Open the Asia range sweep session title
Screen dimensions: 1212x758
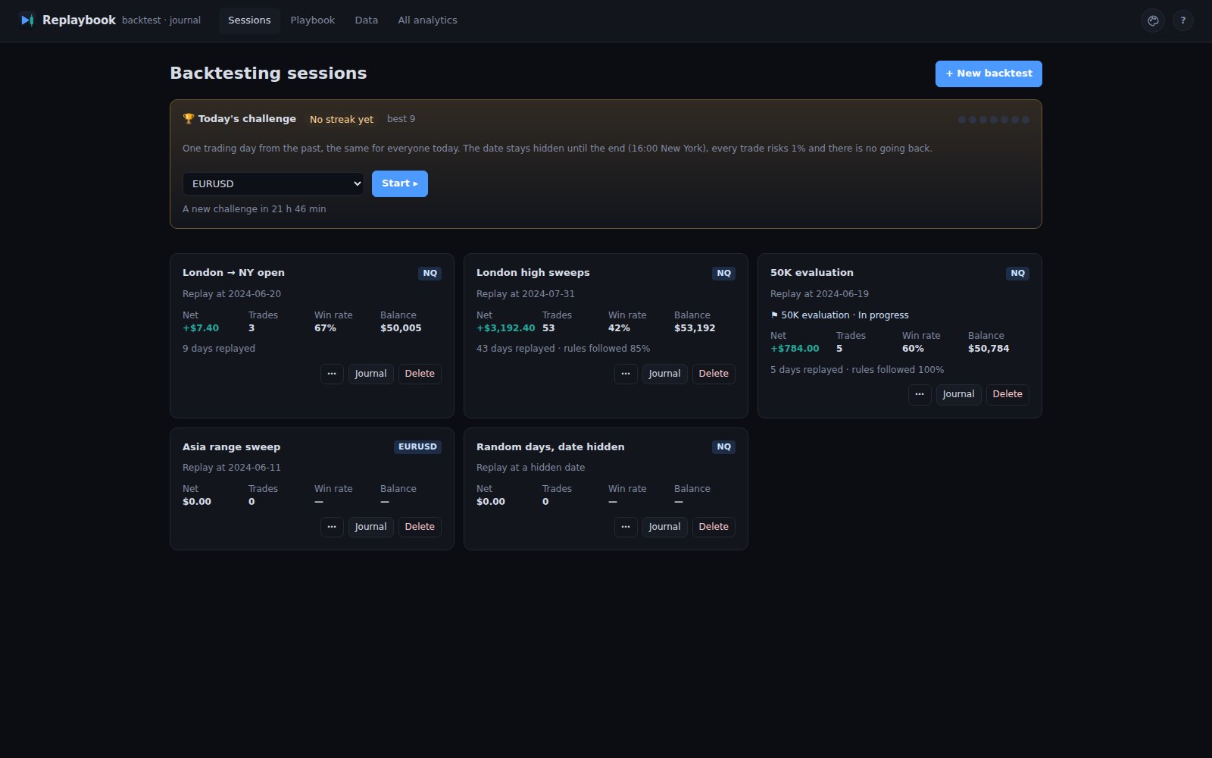click(x=231, y=447)
